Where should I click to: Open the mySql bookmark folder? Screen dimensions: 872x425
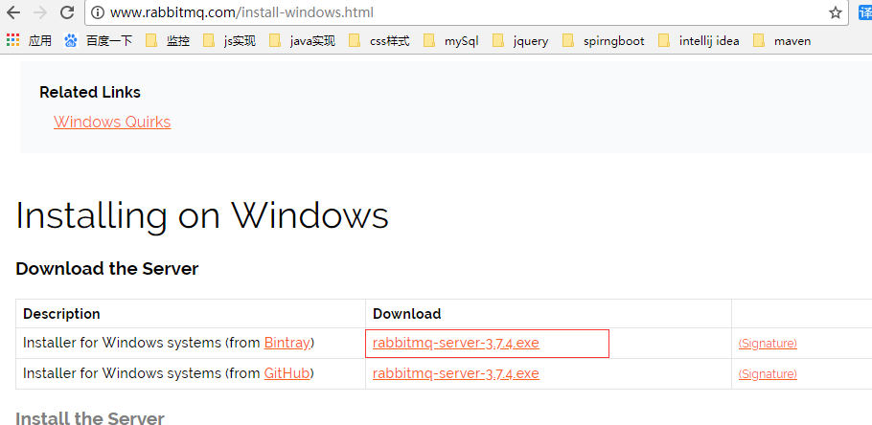(451, 40)
